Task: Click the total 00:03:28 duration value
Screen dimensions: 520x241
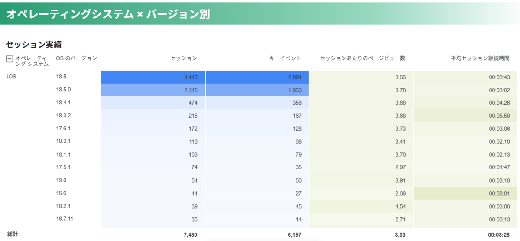Action: [x=499, y=234]
